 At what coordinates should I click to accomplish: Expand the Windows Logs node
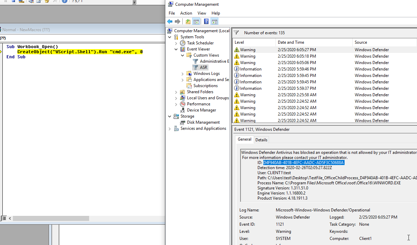point(183,74)
